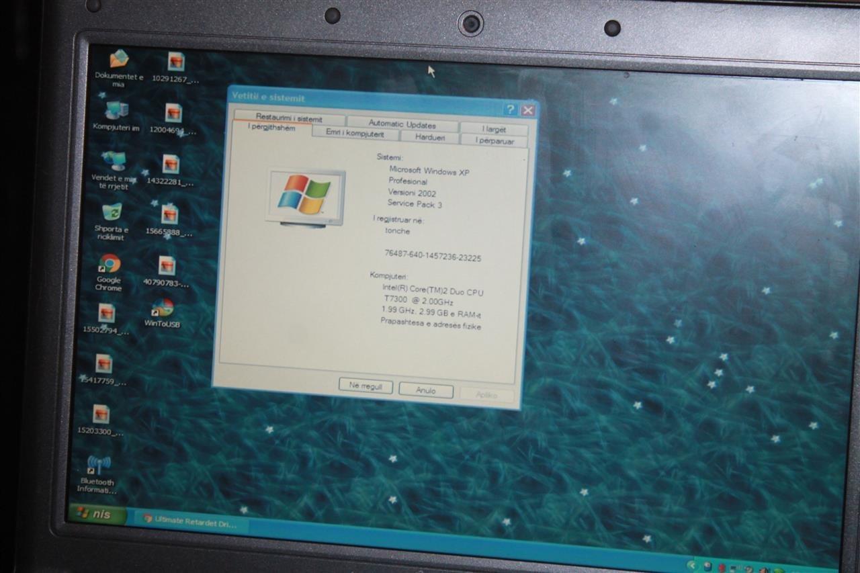Close the Vetitë e sistemit dialog

(528, 110)
